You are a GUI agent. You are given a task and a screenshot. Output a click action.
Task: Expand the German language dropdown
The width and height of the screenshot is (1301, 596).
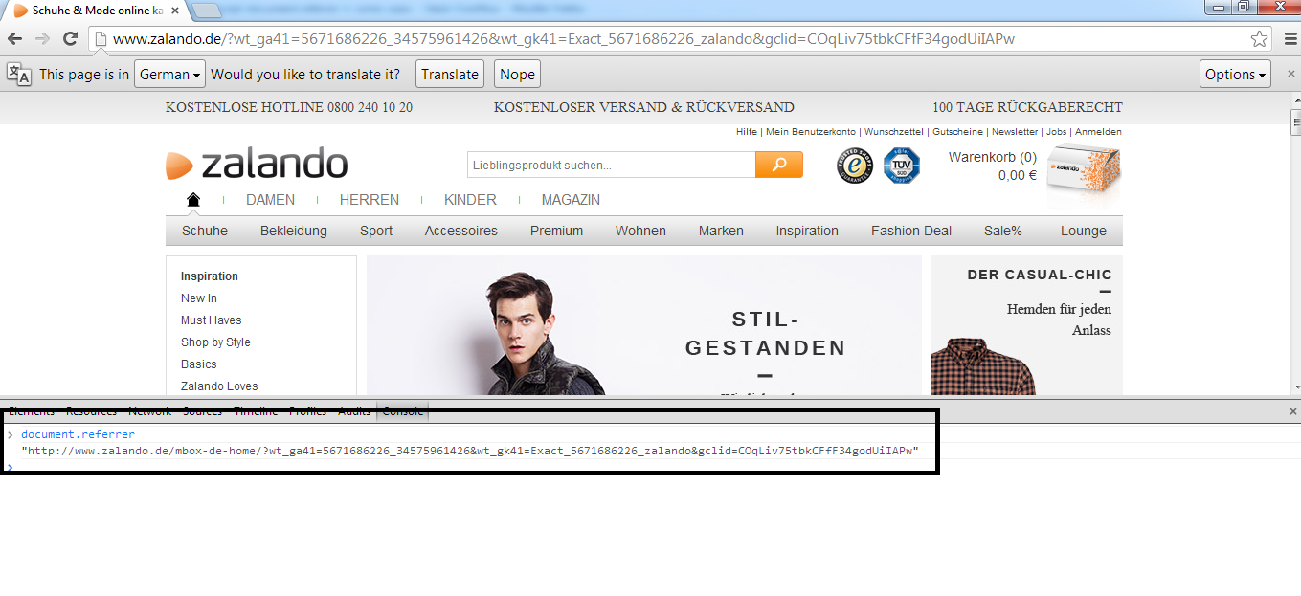169,75
